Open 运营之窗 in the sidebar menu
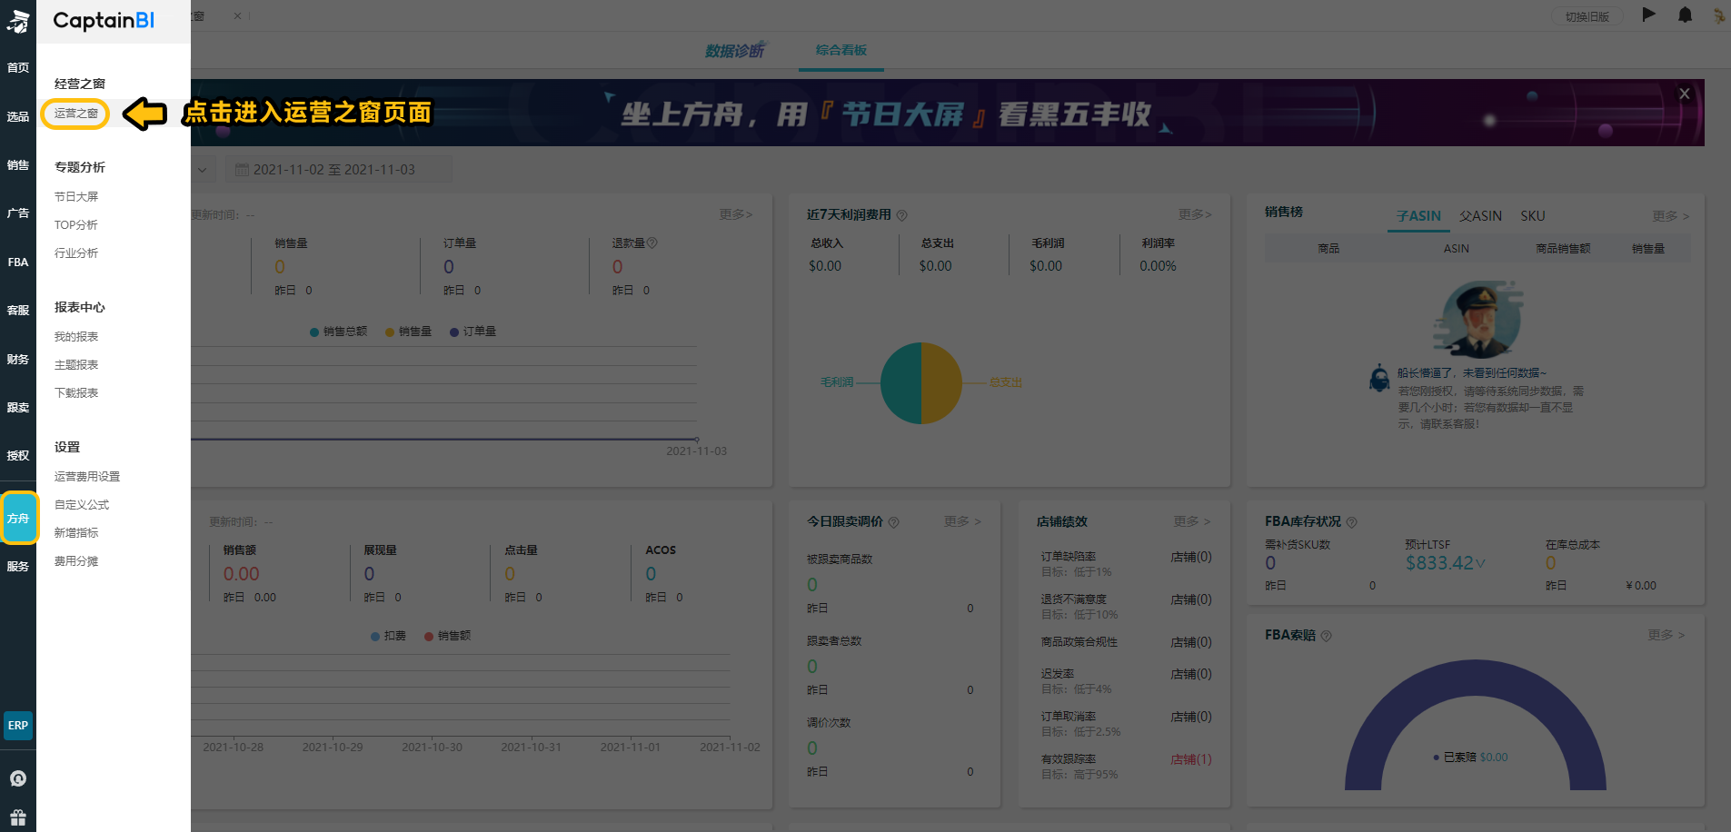The image size is (1731, 832). coord(75,114)
